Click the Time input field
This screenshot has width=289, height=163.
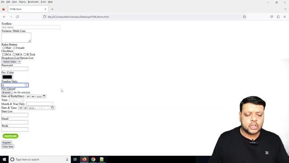pos(16,100)
